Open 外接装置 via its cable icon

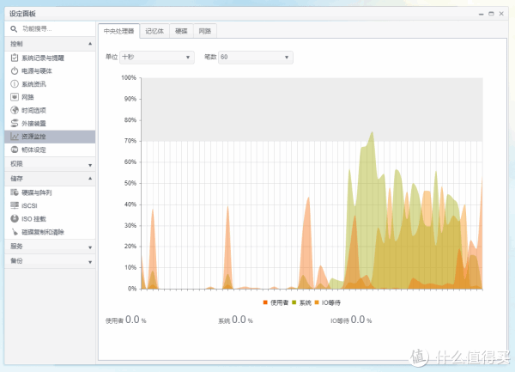point(15,123)
